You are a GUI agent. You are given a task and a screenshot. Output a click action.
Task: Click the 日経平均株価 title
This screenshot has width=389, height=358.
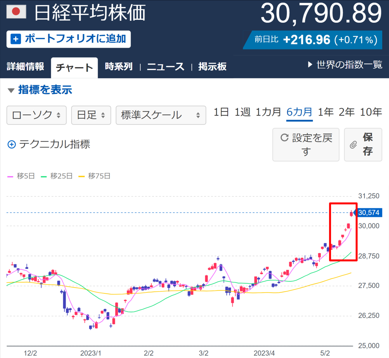point(90,13)
